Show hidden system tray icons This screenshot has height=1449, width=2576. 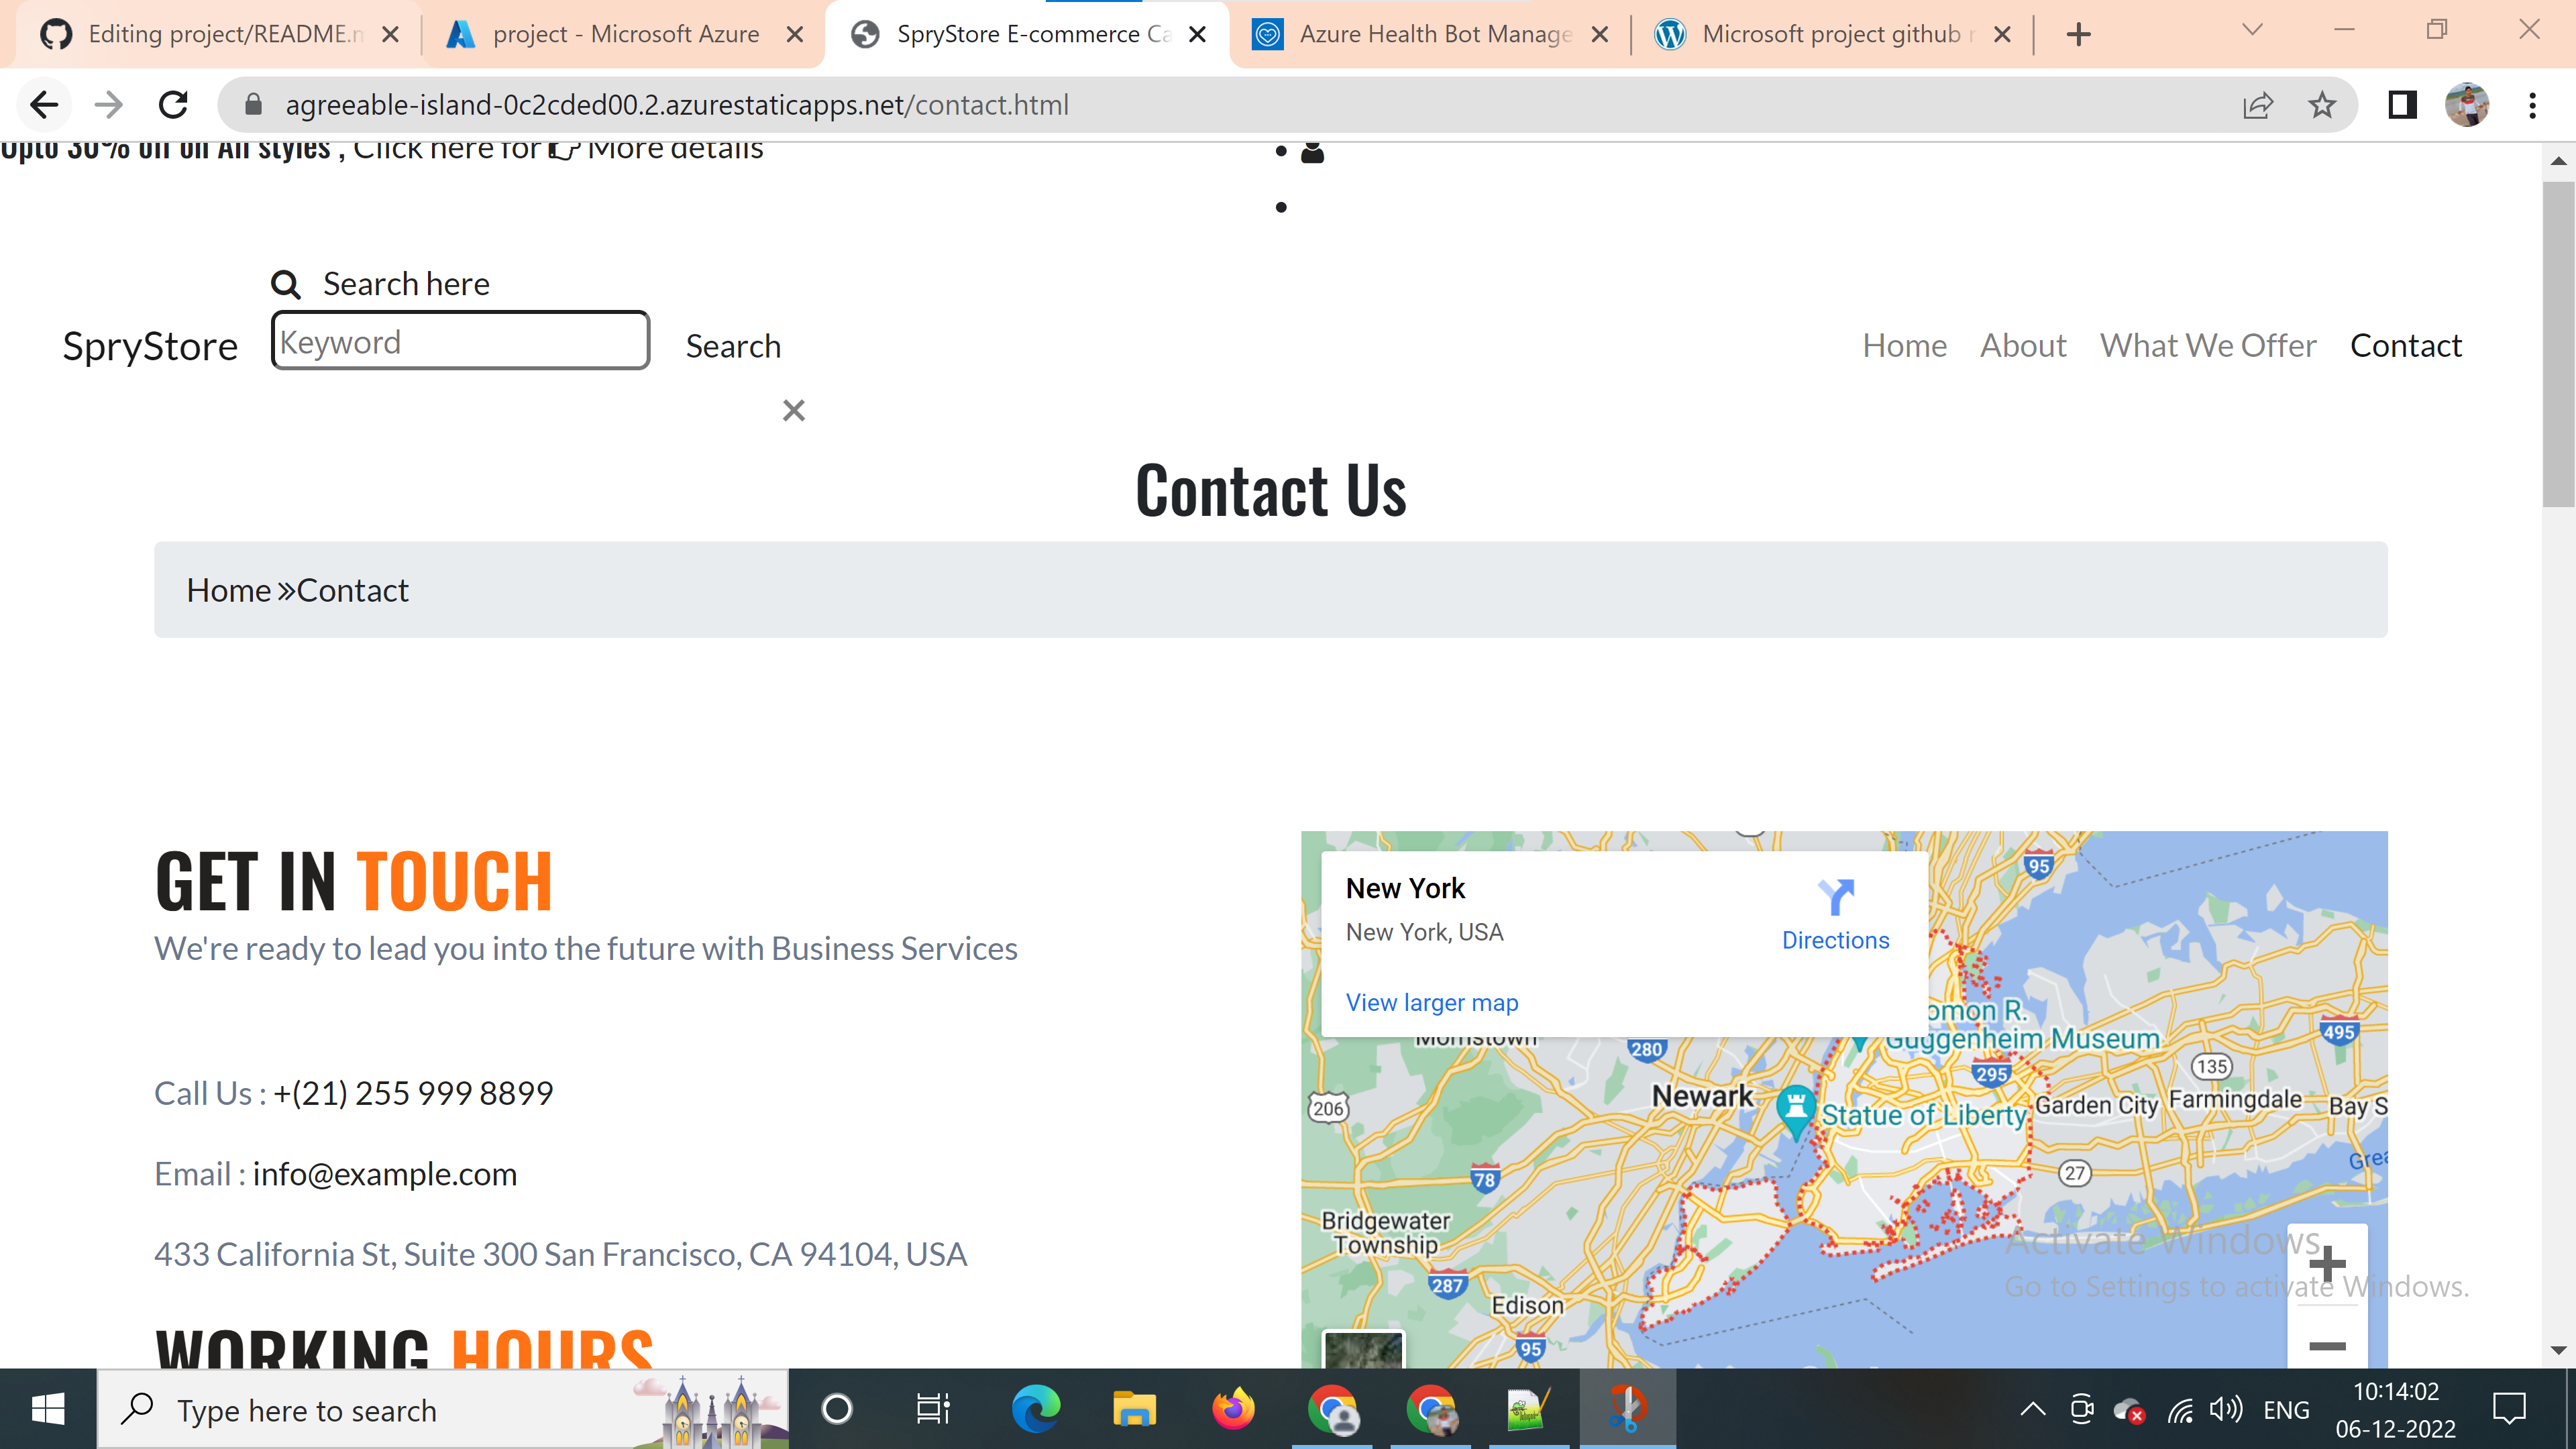[2032, 1410]
